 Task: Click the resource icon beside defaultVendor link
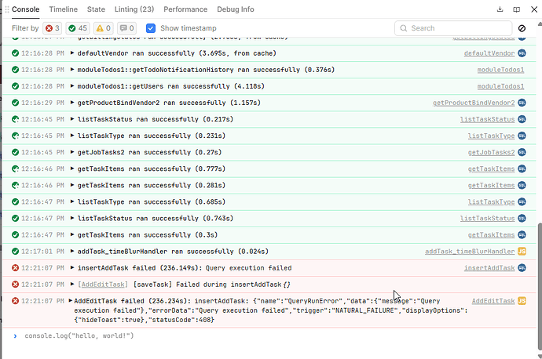[522, 53]
